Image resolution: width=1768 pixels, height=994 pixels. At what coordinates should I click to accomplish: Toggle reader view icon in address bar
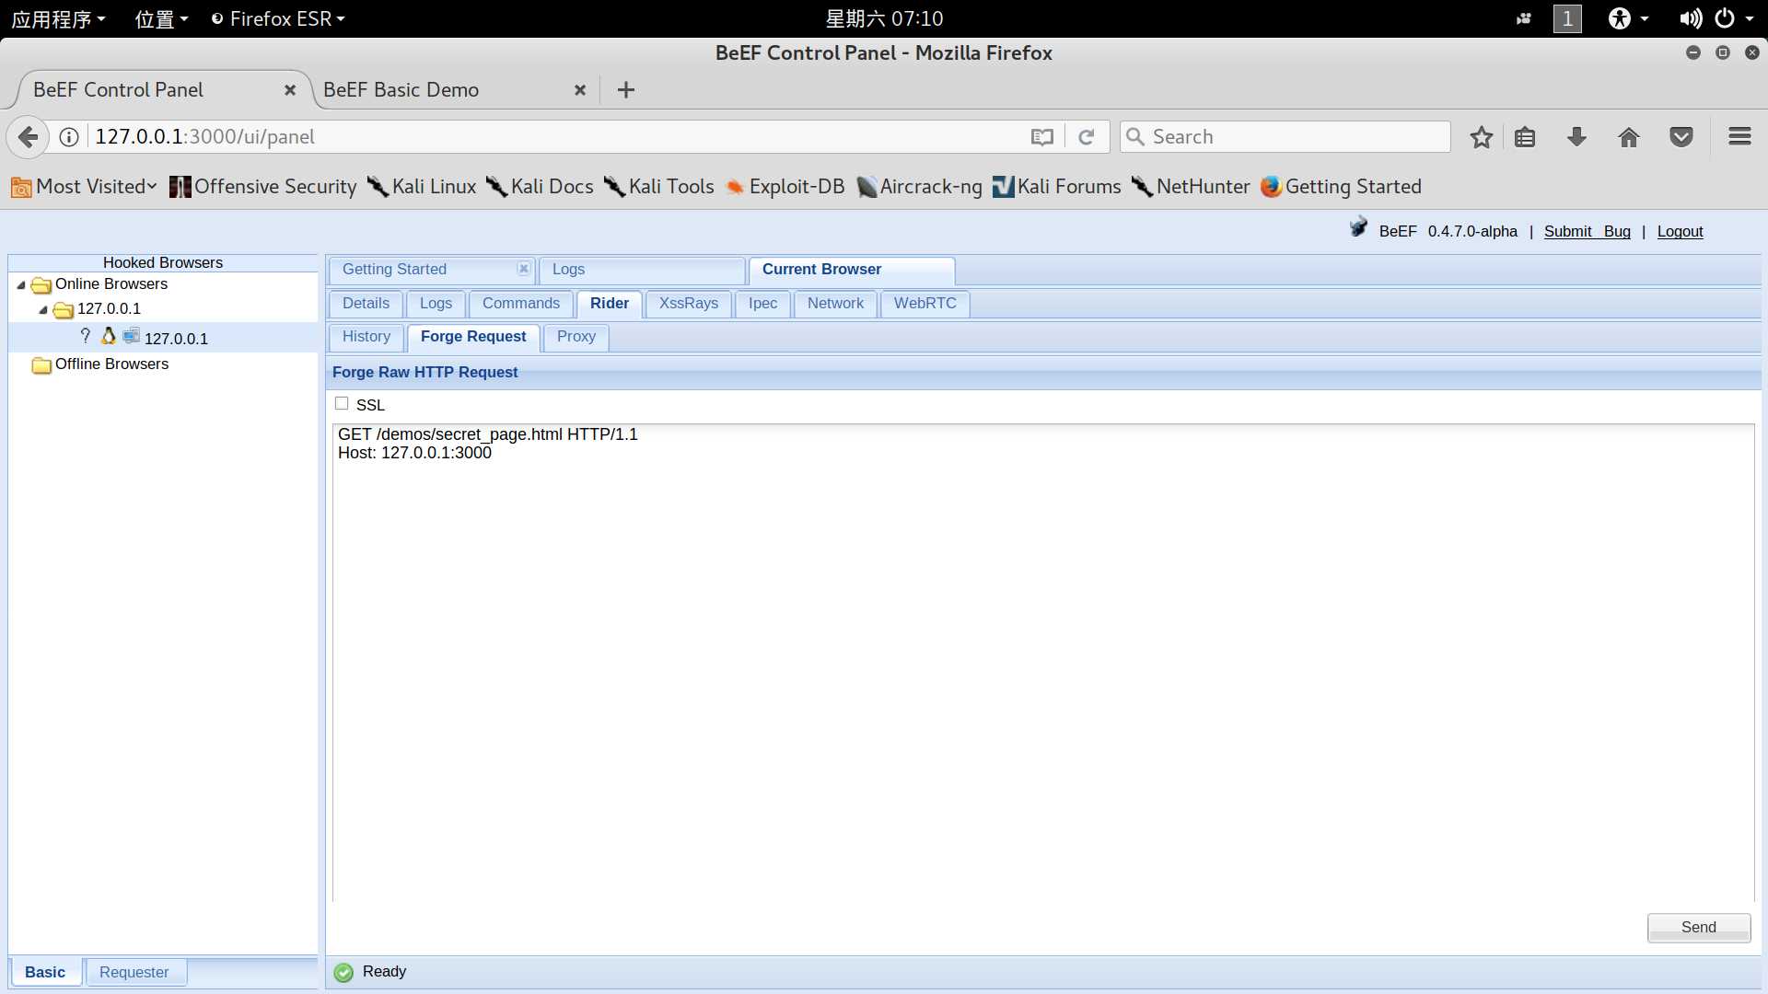point(1041,137)
